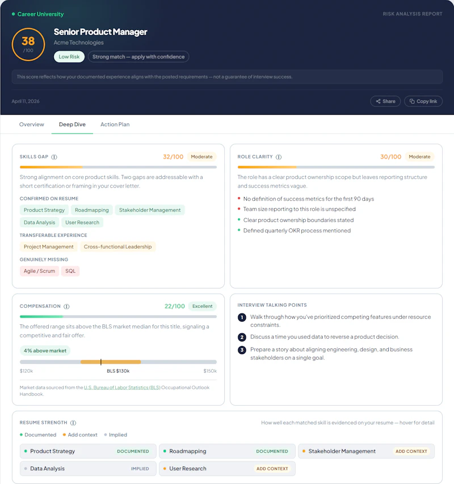Click the Resume Strength info icon

(73, 423)
